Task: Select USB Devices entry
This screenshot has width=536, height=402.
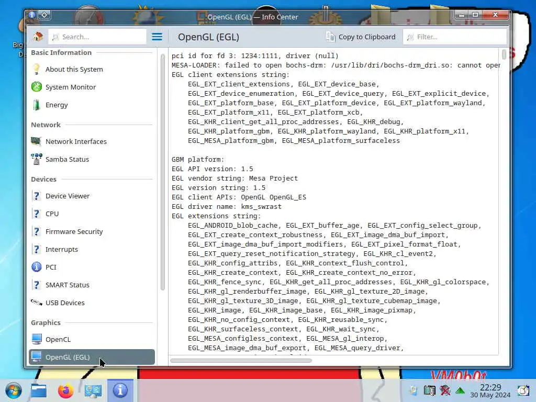Action: pyautogui.click(x=92, y=302)
